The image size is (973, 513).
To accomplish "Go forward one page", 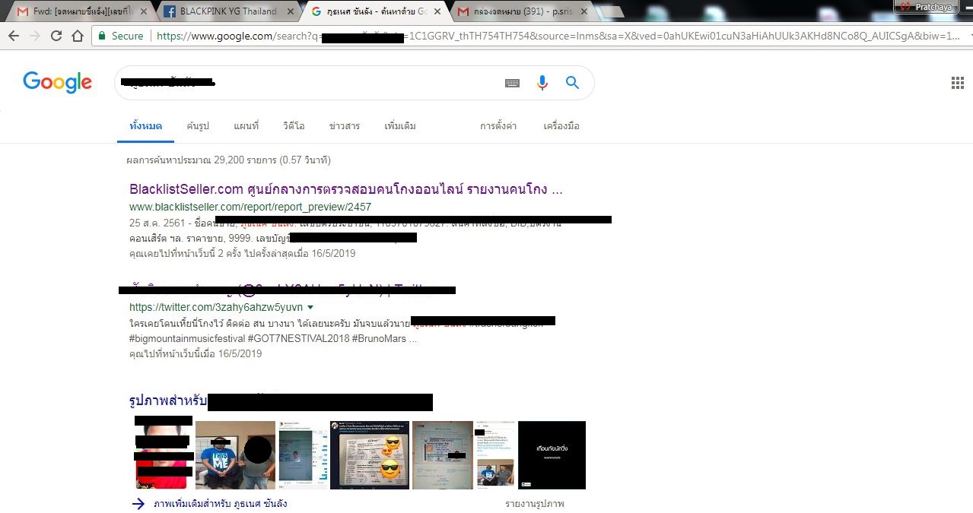I will coord(35,36).
